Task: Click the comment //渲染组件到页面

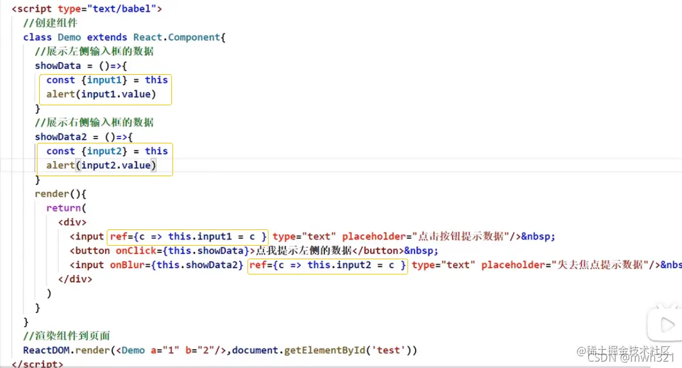Action: tap(66, 336)
